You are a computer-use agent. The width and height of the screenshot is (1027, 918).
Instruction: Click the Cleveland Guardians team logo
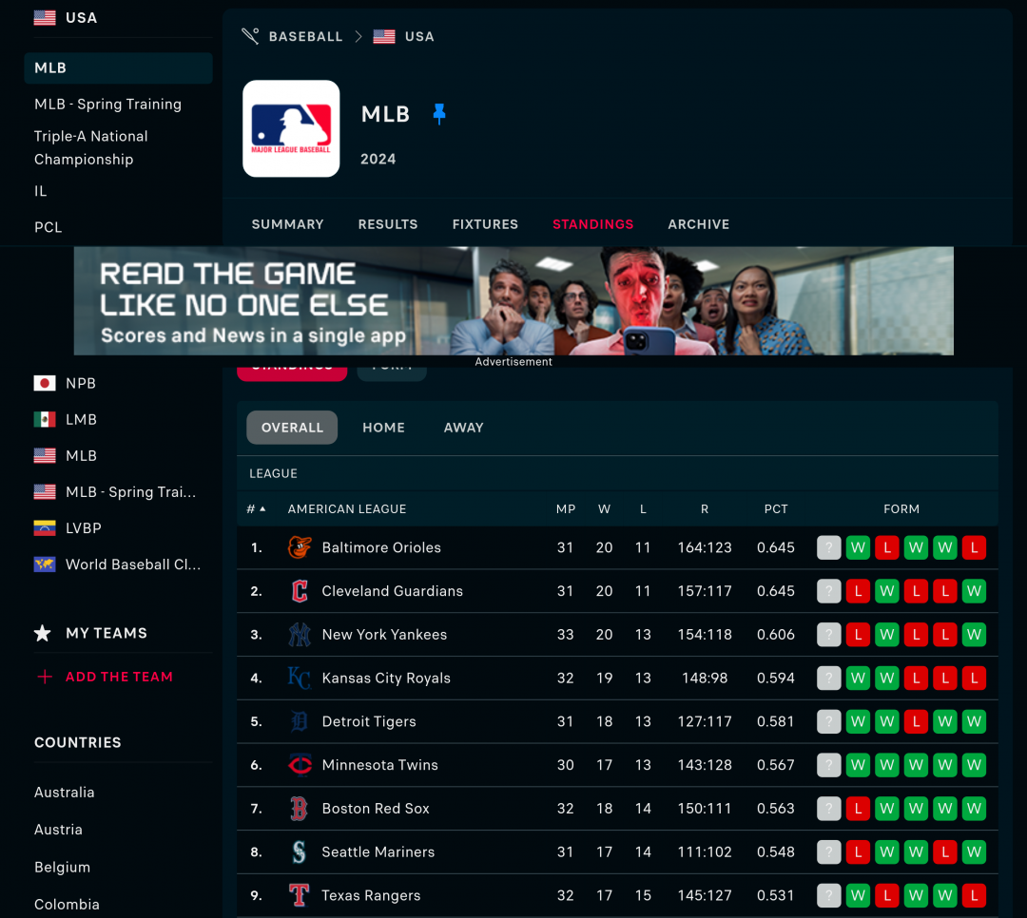[x=300, y=590]
